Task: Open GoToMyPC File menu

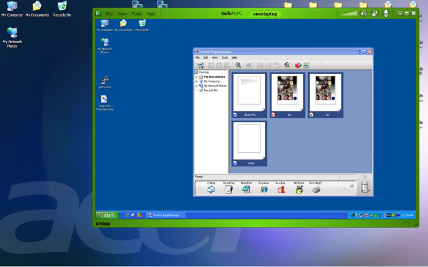Action: click(109, 14)
